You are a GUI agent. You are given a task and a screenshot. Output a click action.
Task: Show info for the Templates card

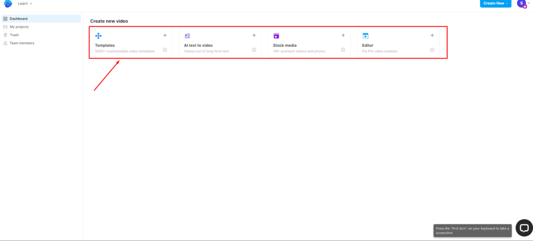165,50
